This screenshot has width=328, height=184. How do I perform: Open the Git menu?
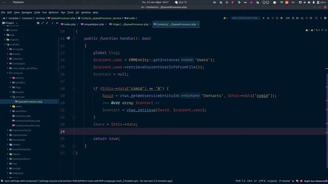pos(77,12)
